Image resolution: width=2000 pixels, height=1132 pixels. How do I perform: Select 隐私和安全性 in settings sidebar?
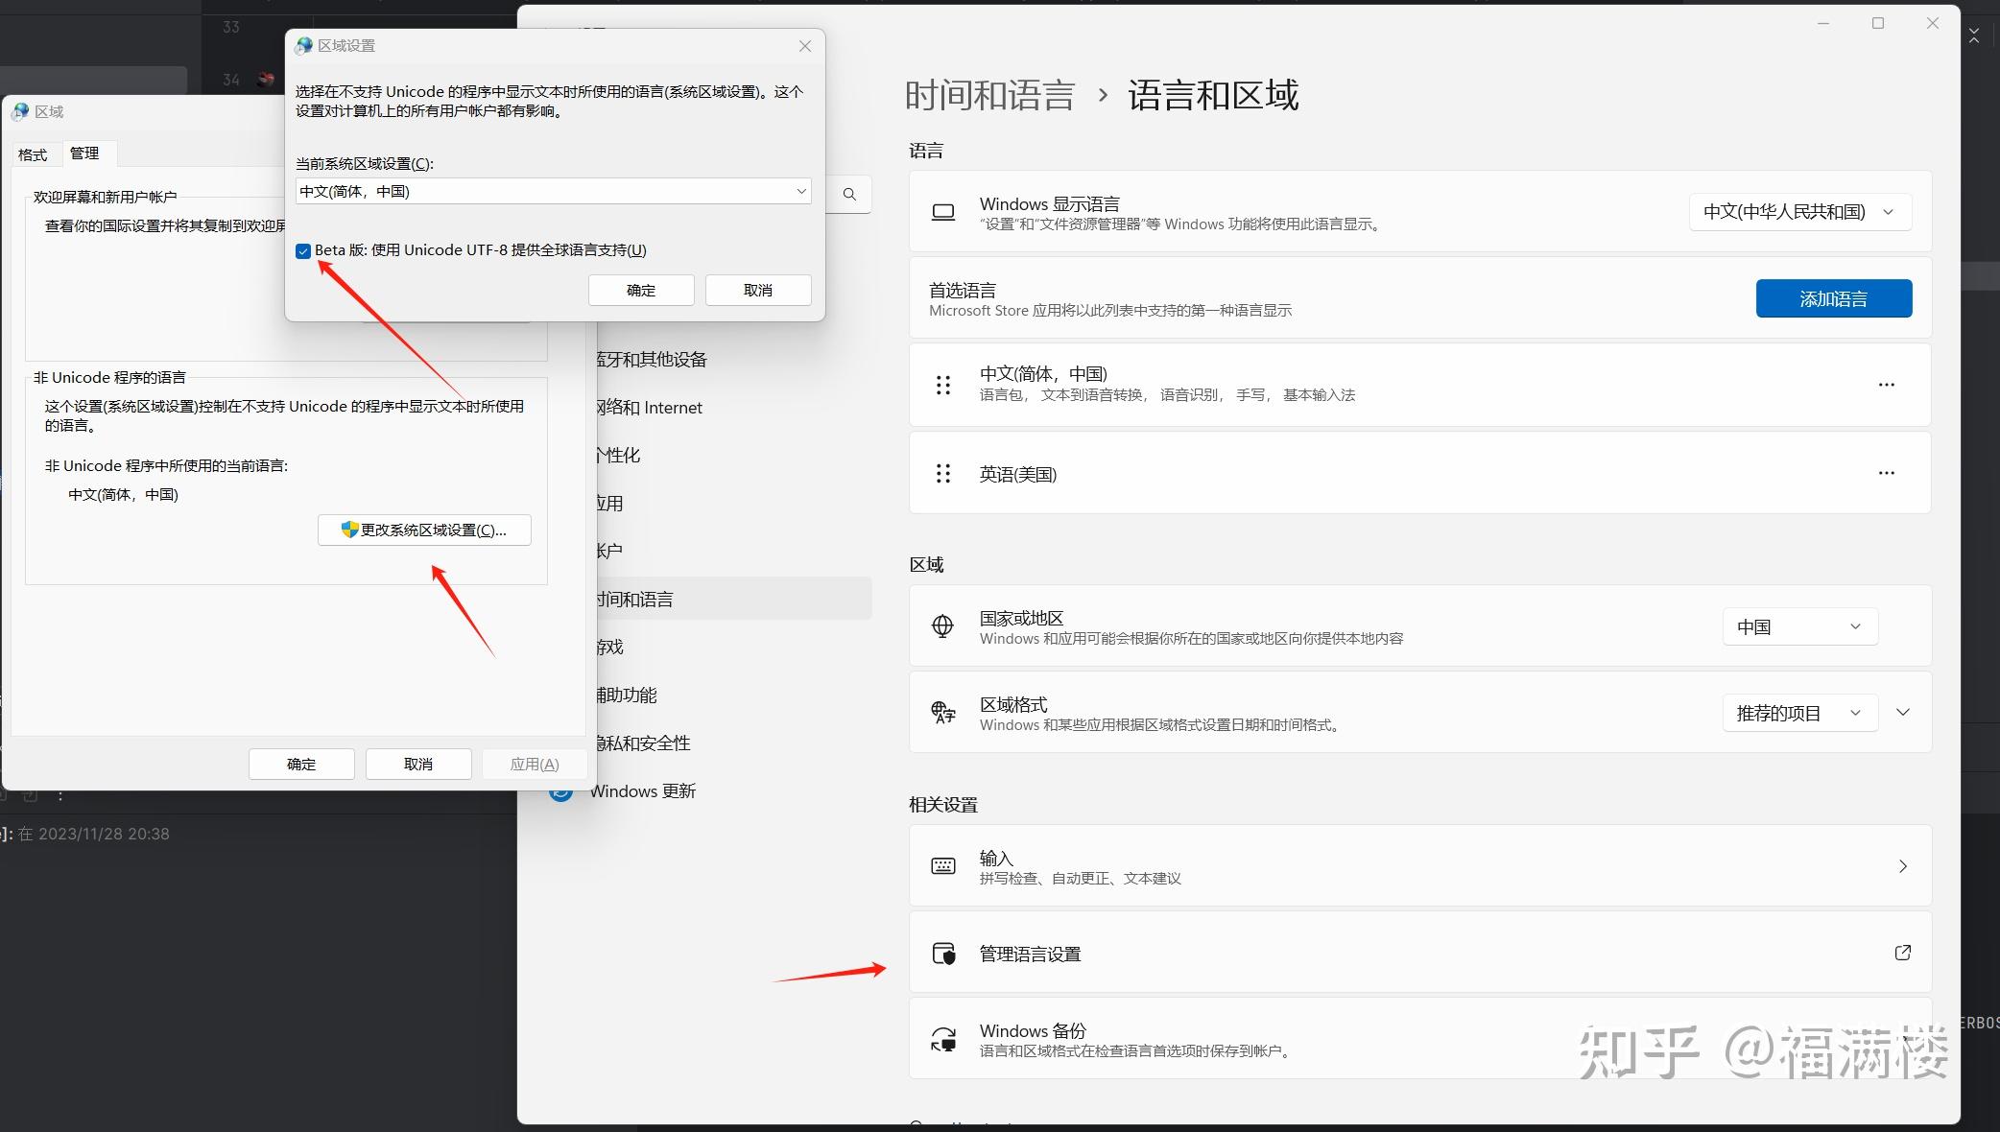(x=642, y=743)
